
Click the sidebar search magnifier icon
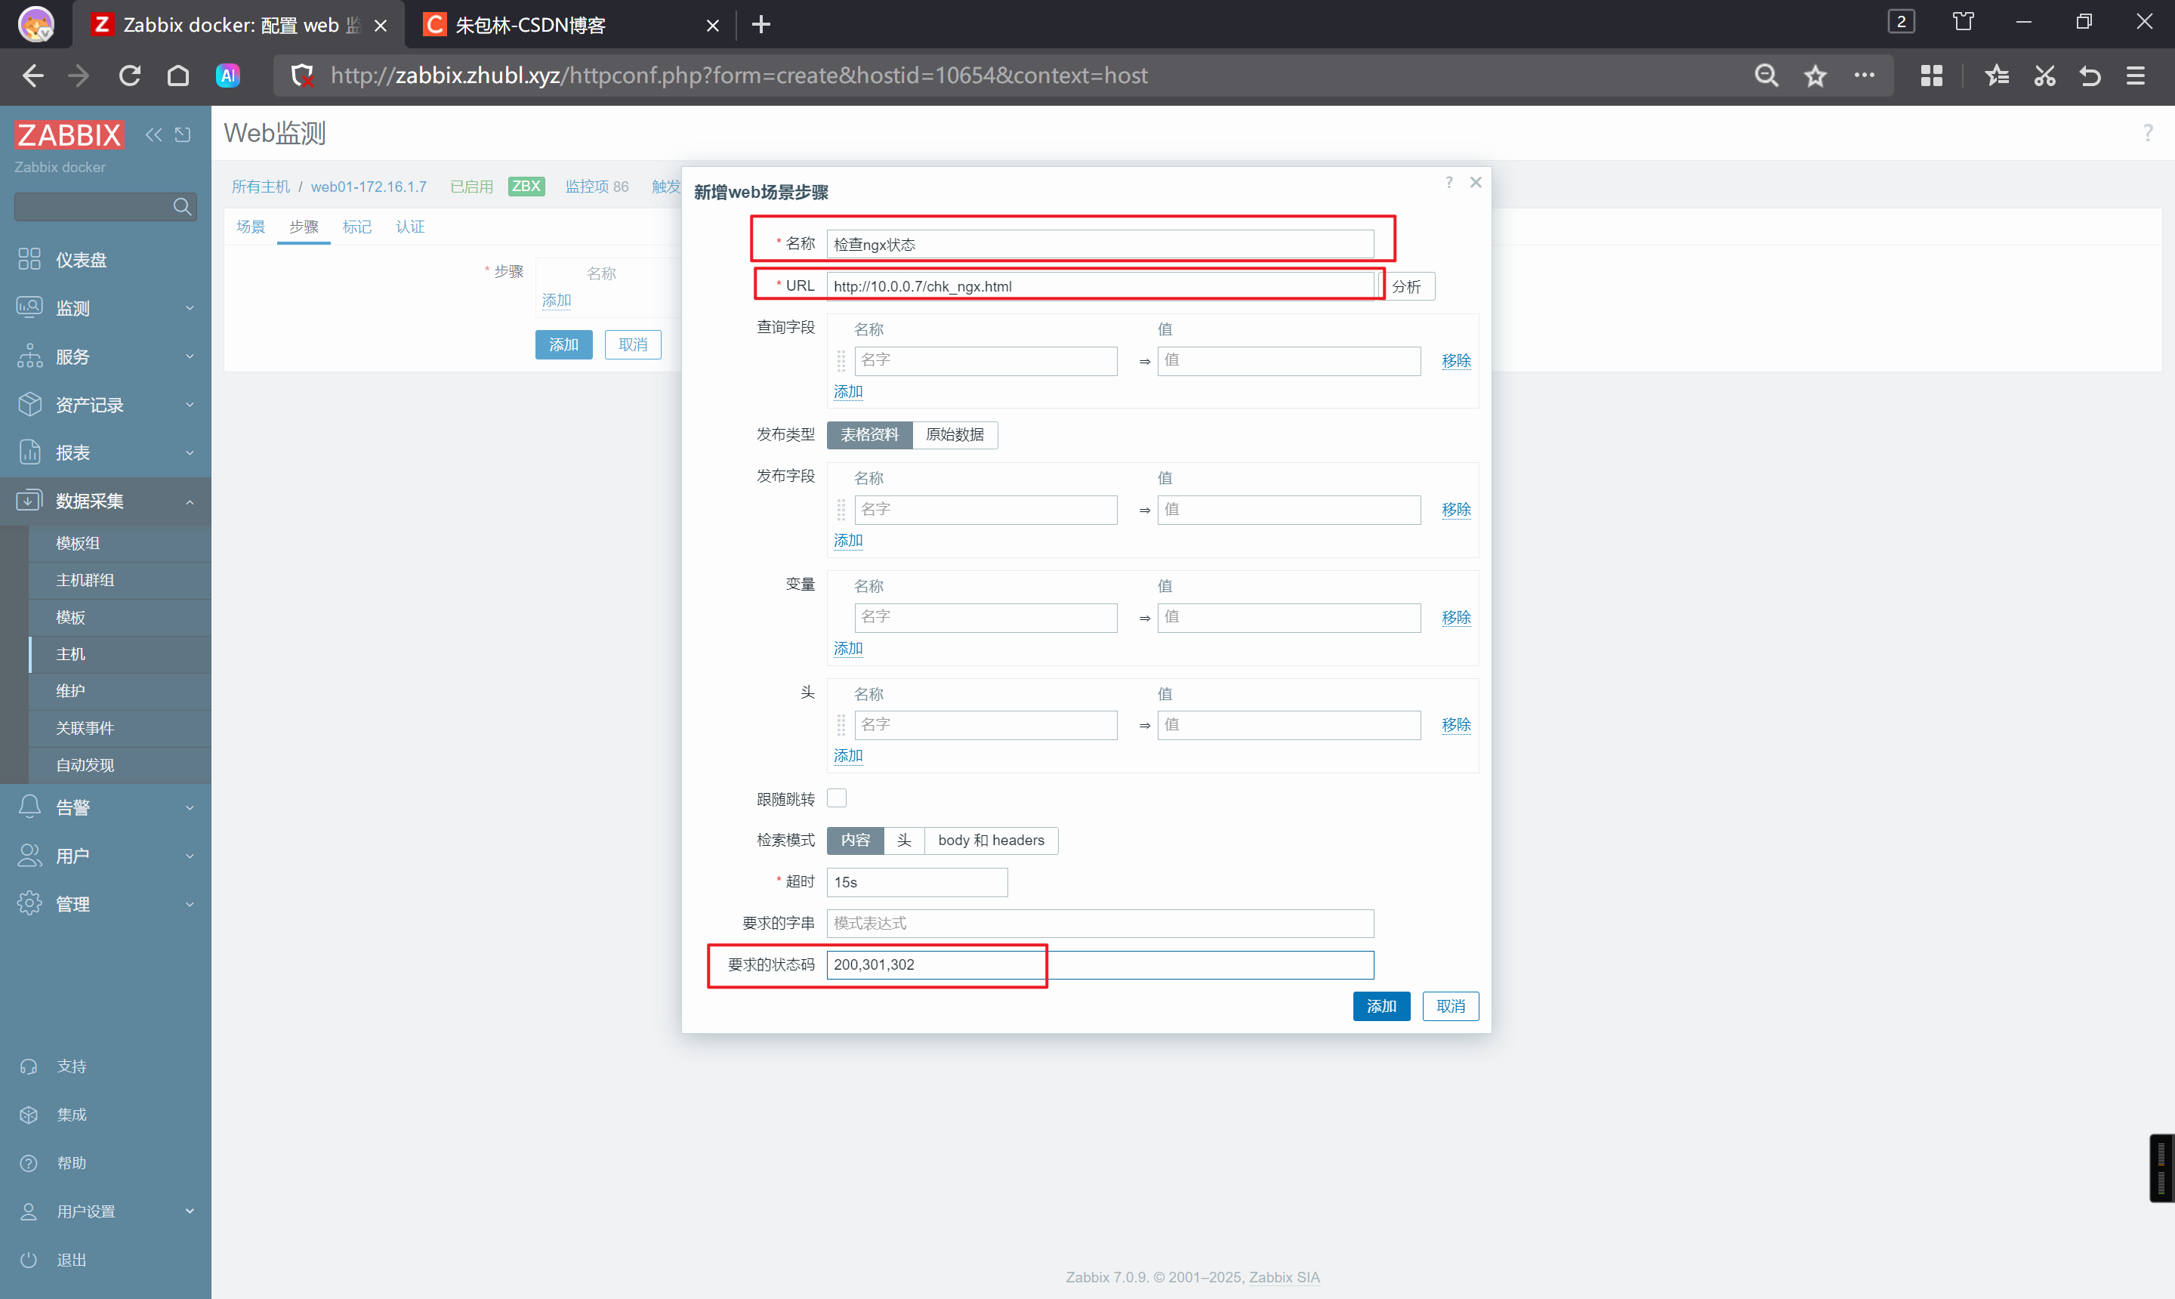182,207
